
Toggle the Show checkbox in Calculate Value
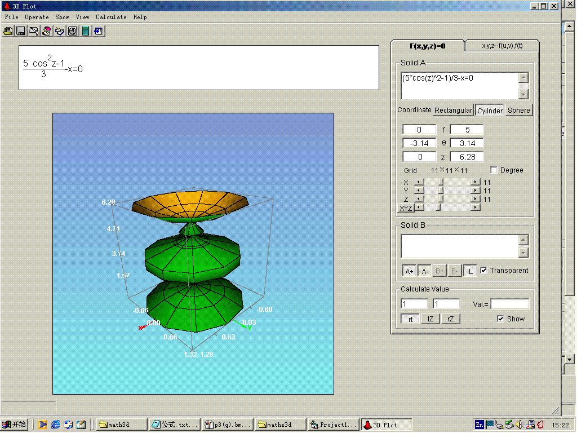(500, 319)
